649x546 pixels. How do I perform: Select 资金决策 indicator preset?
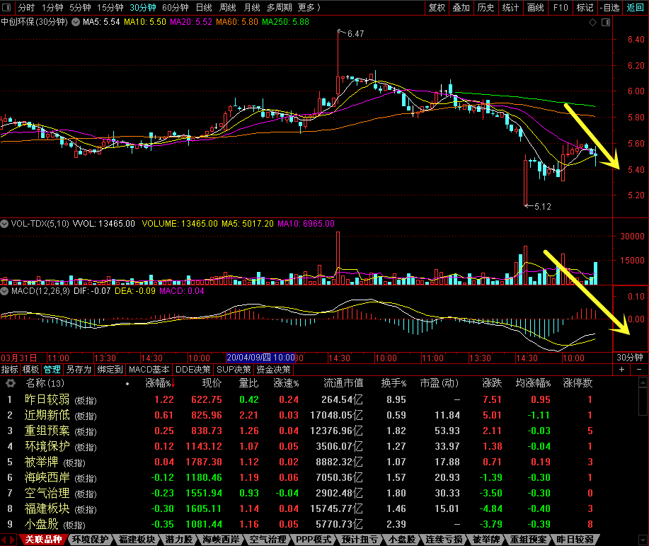tap(274, 369)
